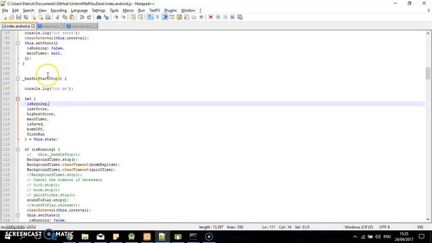Print the document using the toolbar
This screenshot has width=432, height=243.
(48, 18)
